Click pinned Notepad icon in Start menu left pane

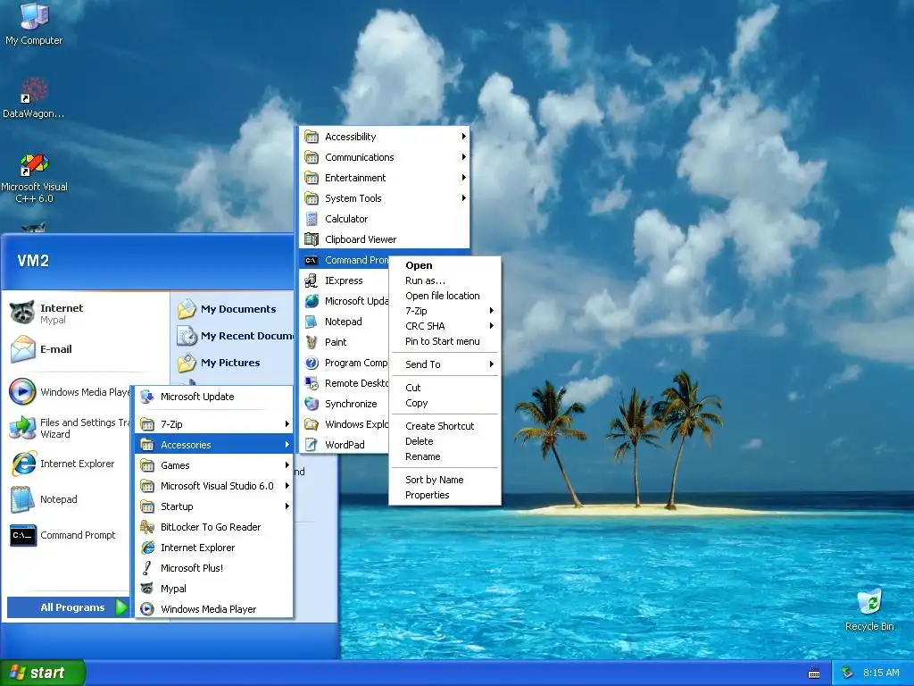pos(22,499)
